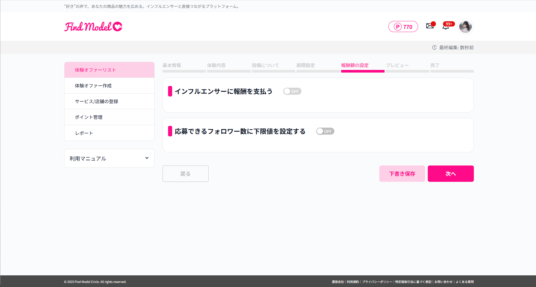
Task: Click the 2025 Find Model Circle copyright text
Action: pos(95,282)
